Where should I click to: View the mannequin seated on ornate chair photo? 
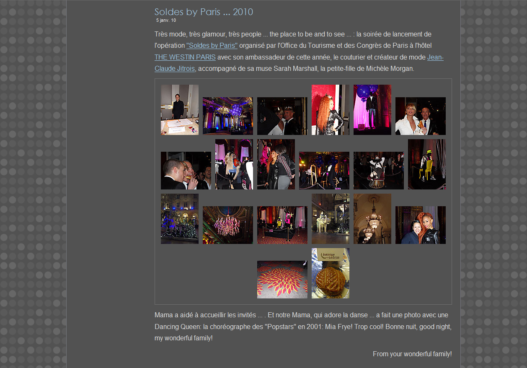click(378, 171)
